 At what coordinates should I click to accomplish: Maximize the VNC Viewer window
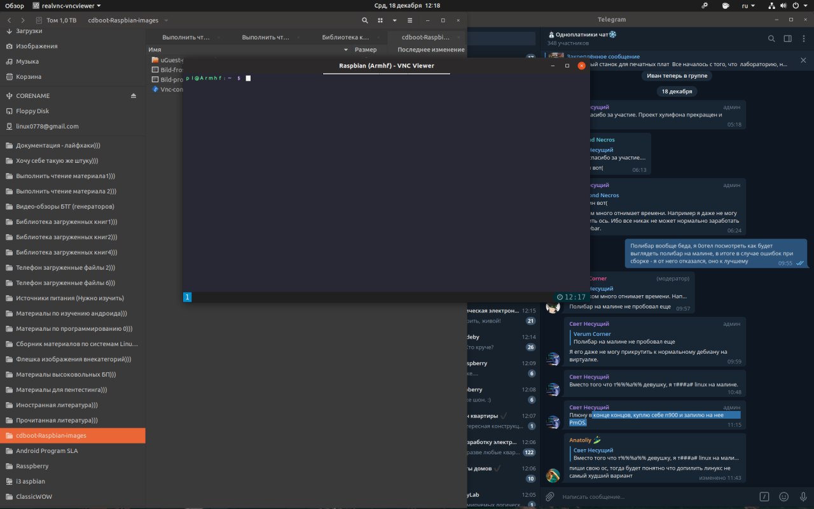[x=567, y=66]
